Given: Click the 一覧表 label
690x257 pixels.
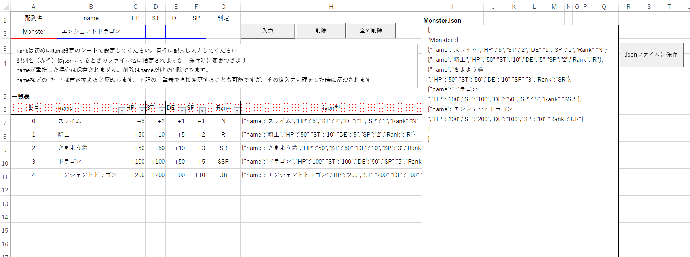Looking at the screenshot, I should pos(21,97).
